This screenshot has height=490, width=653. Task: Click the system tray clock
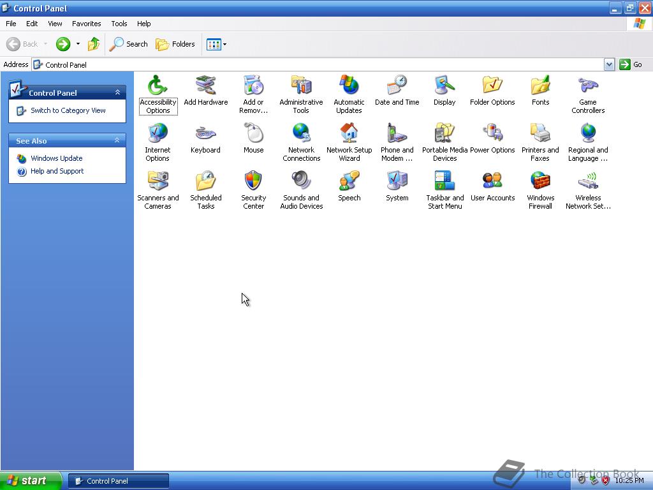click(629, 481)
